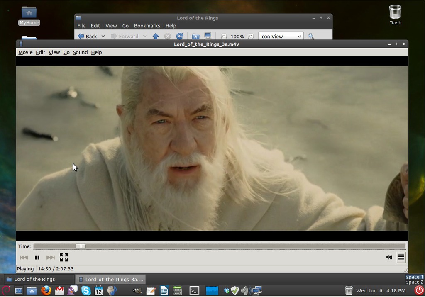
Task: Open the MyHome desktop folder
Action: click(29, 16)
